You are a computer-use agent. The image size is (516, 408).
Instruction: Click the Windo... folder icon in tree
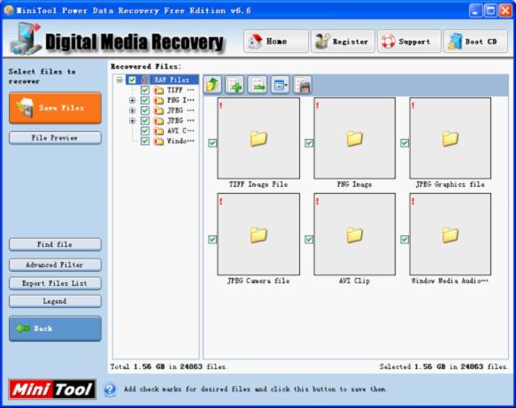pos(159,141)
